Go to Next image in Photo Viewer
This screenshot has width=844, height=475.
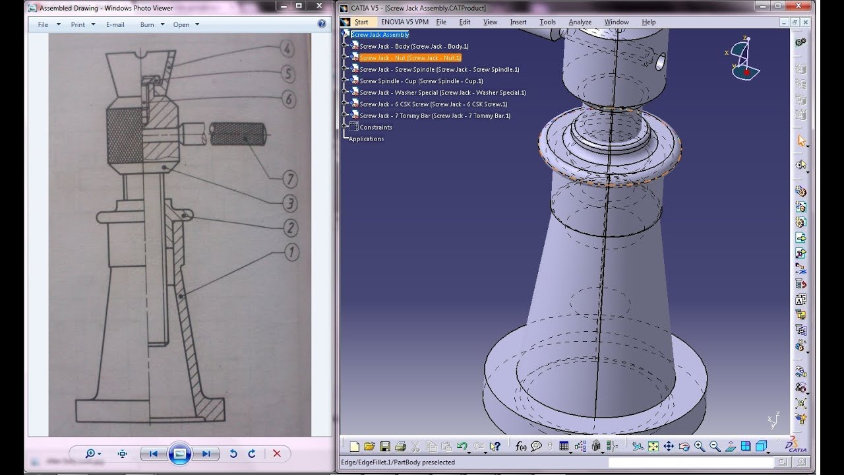pyautogui.click(x=206, y=454)
